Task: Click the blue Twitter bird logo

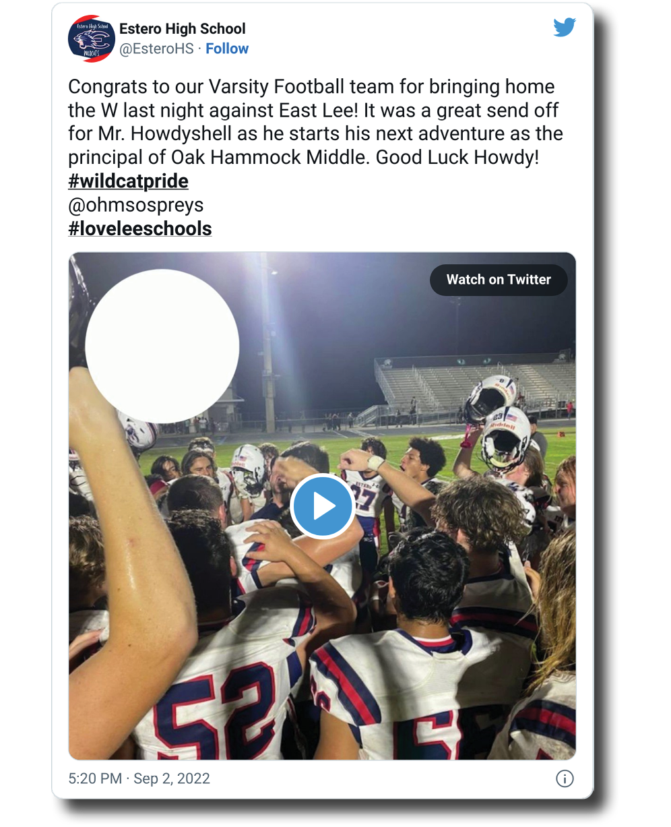Action: tap(565, 28)
